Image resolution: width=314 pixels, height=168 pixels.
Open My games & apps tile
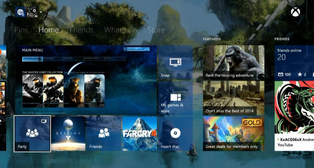tap(176, 98)
